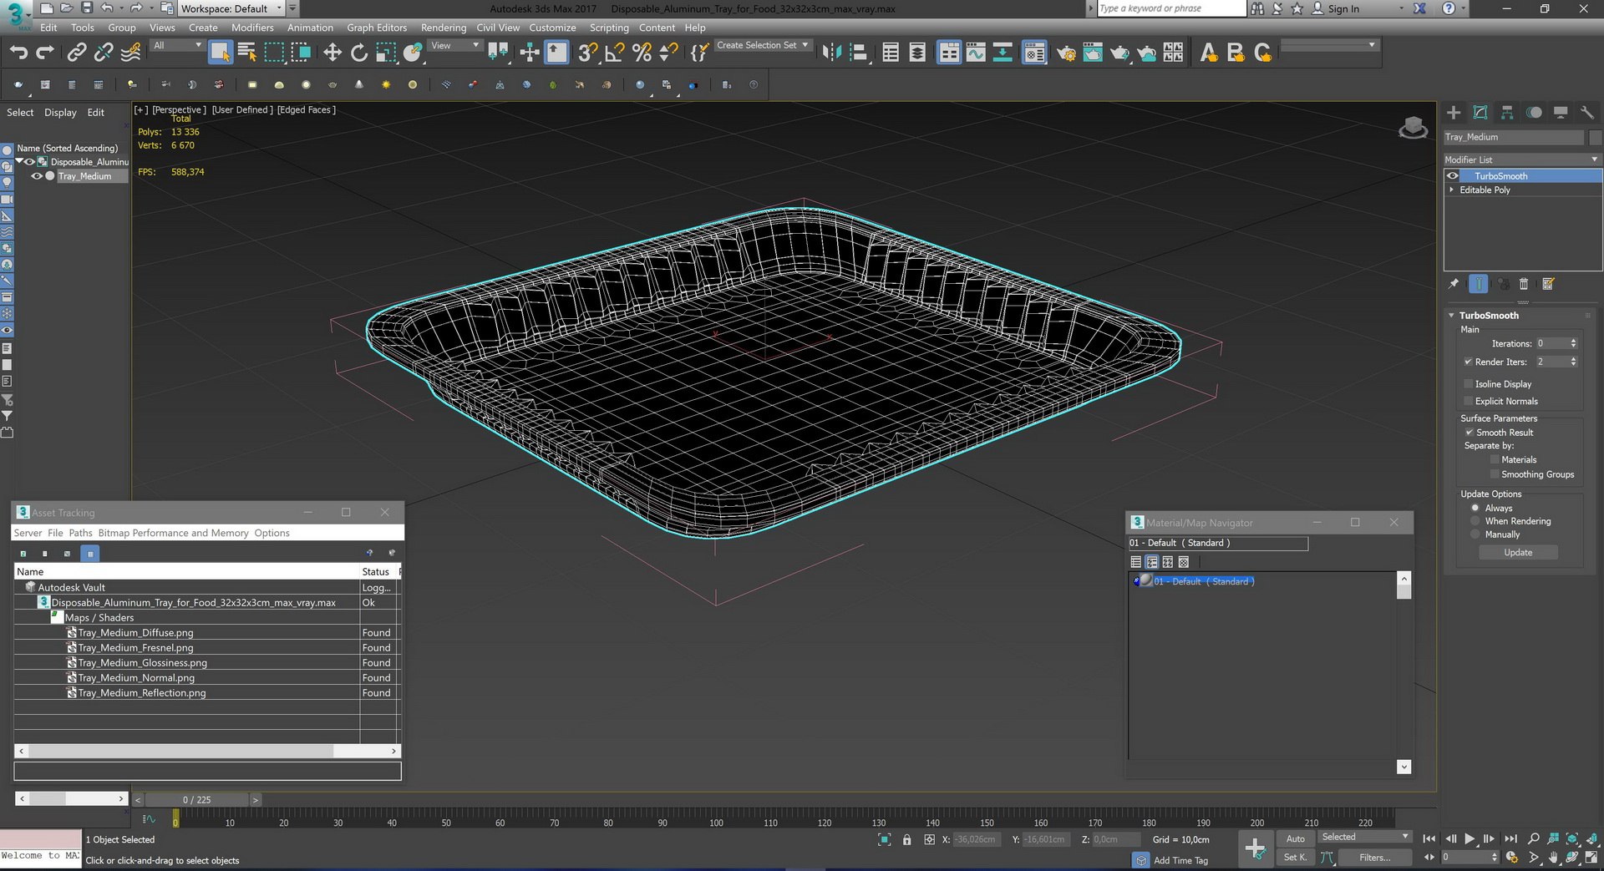
Task: Open the Rendering menu
Action: click(x=443, y=28)
